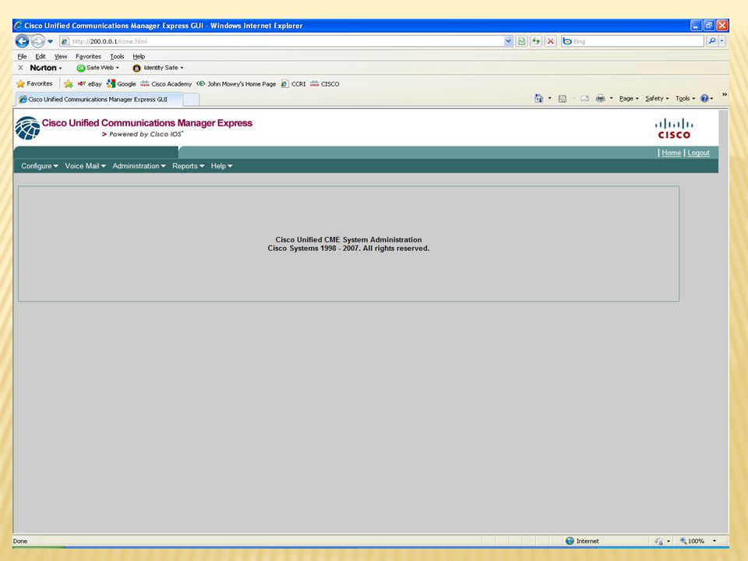Image resolution: width=748 pixels, height=561 pixels.
Task: Click the search magnifier button
Action: click(711, 41)
